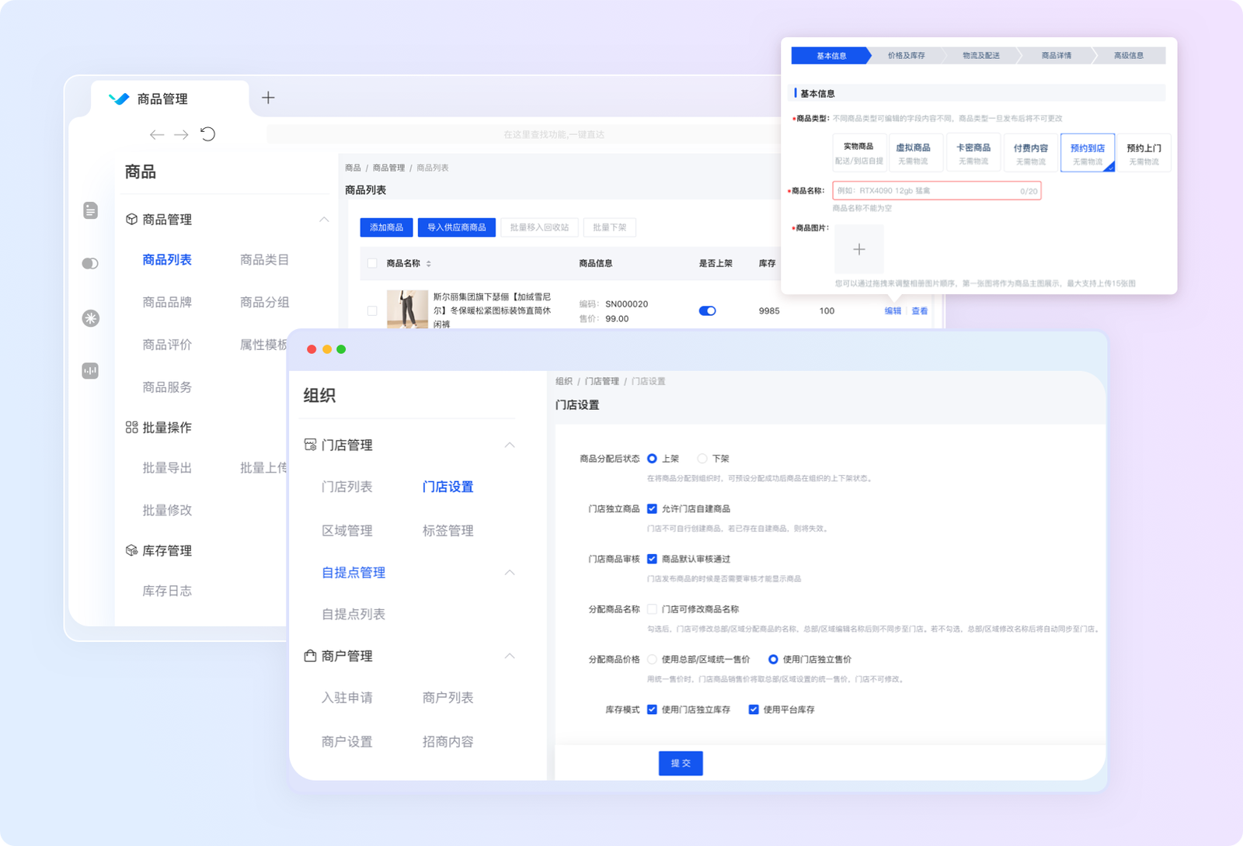The height and width of the screenshot is (846, 1243).
Task: Uncheck 允许门店自建商品
Action: (x=652, y=508)
